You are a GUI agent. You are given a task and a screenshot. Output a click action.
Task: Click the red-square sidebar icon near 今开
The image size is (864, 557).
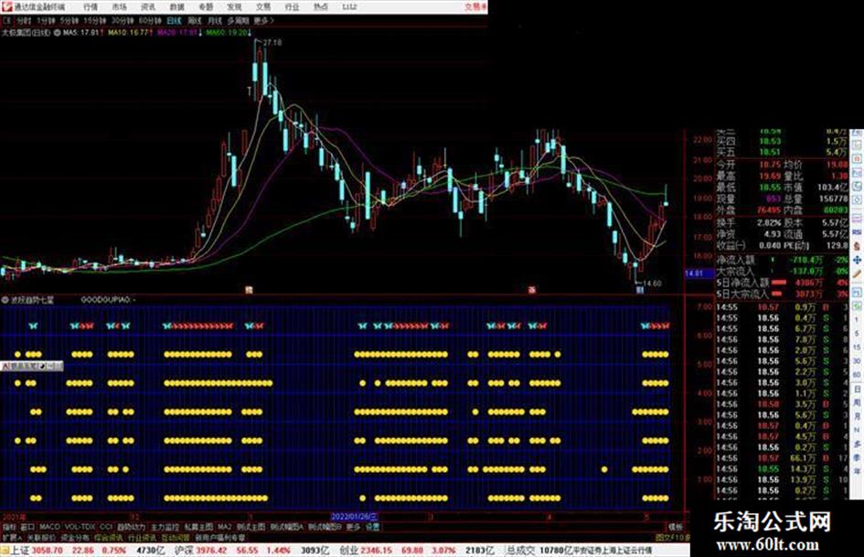pos(857,159)
